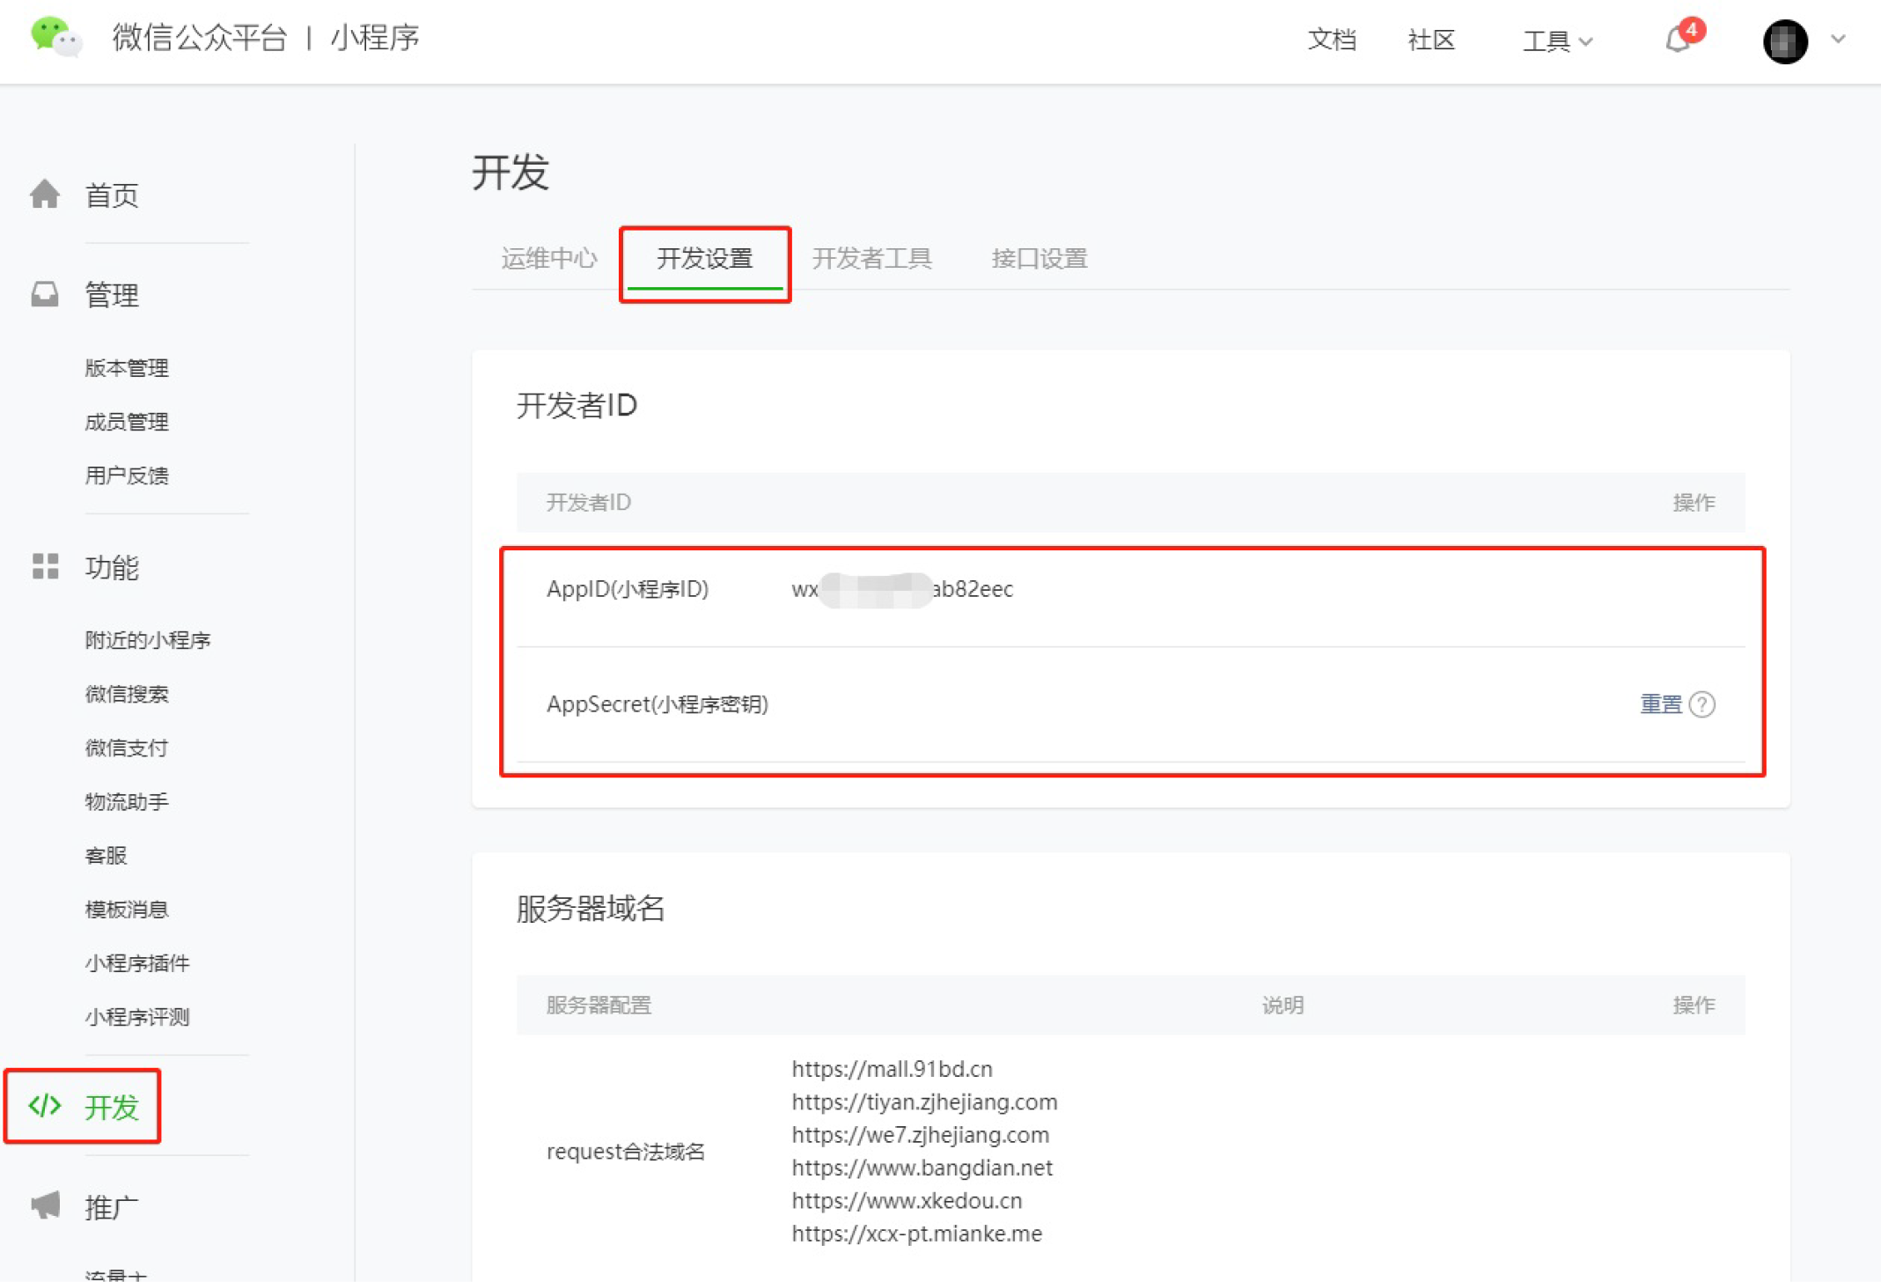Click 小程序 text in header
The image size is (1881, 1282).
tap(375, 38)
